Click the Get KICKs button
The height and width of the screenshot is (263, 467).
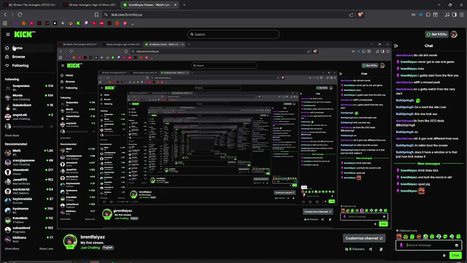pyautogui.click(x=437, y=34)
